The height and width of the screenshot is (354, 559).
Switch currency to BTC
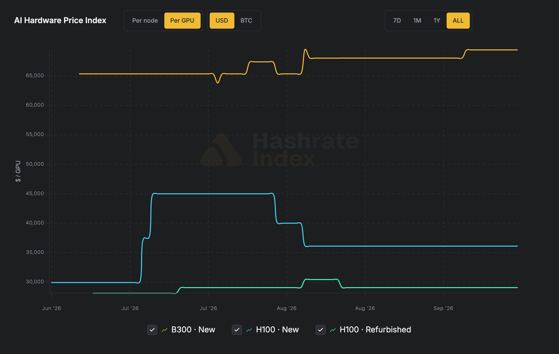tap(246, 21)
